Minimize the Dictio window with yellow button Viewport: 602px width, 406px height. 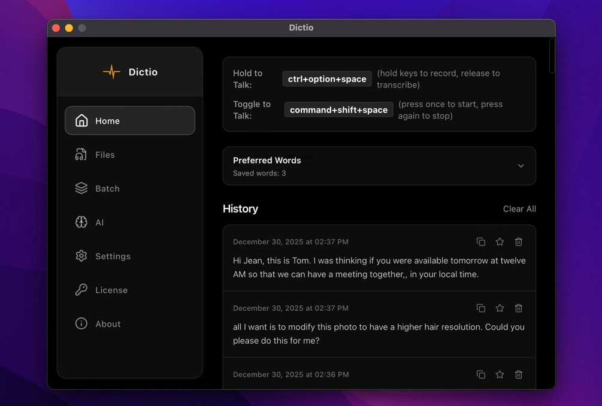(69, 28)
